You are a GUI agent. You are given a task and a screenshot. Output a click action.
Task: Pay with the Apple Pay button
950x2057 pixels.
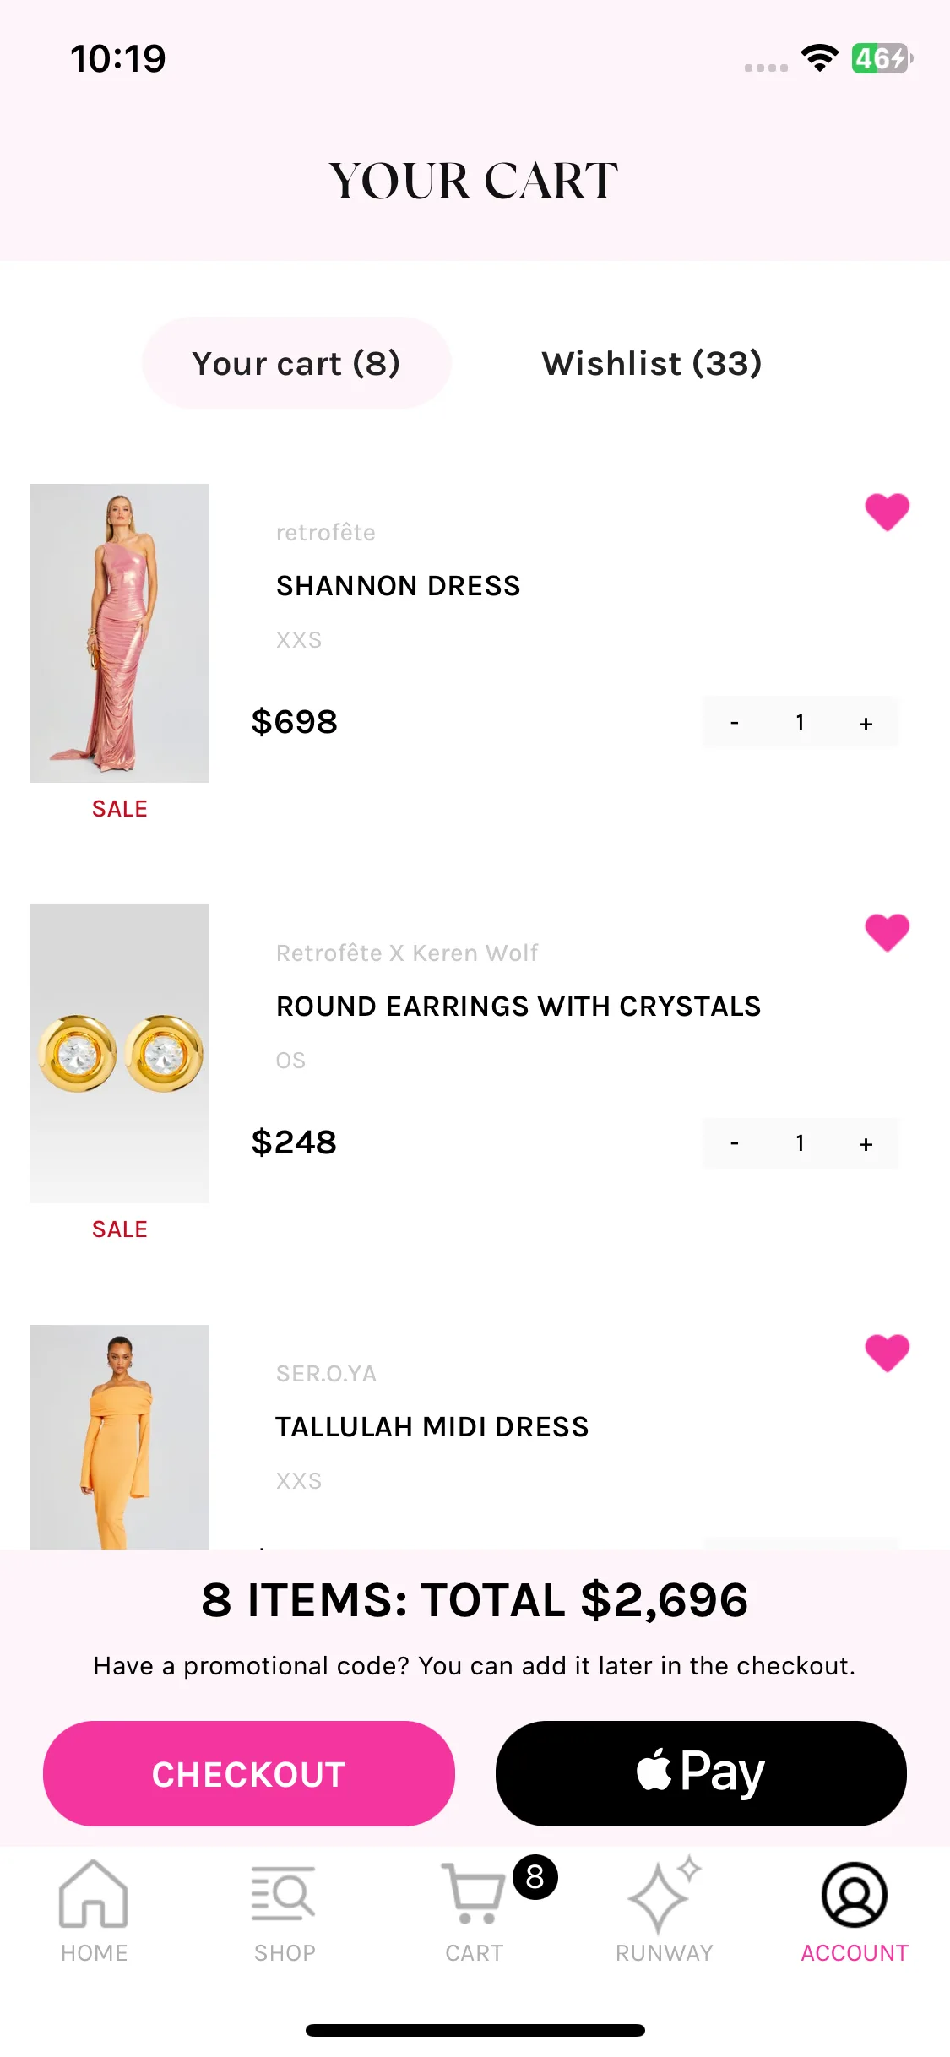(x=701, y=1773)
